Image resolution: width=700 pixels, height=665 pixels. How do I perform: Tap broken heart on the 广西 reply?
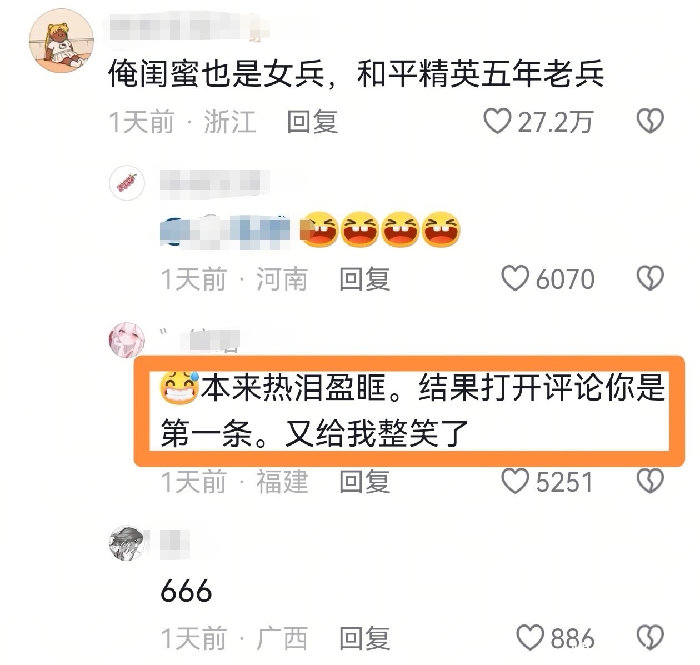point(650,638)
